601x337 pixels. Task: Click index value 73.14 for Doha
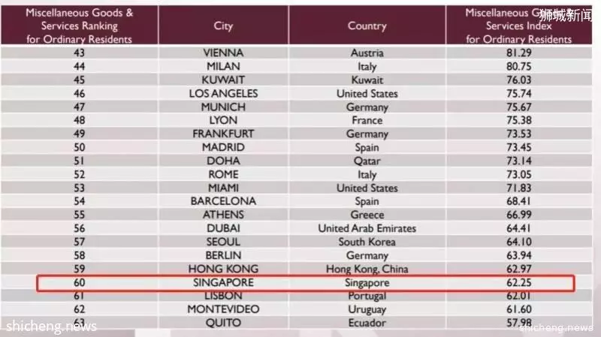(518, 161)
